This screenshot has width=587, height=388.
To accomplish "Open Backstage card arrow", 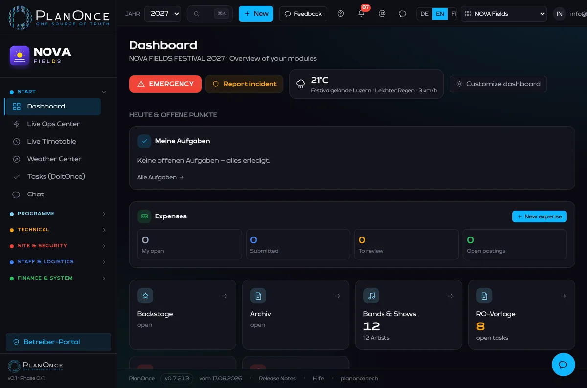I will click(x=224, y=296).
